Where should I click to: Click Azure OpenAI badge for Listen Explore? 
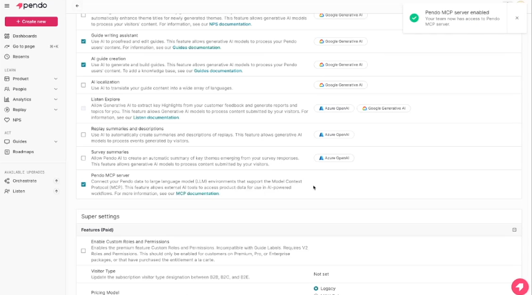(334, 108)
